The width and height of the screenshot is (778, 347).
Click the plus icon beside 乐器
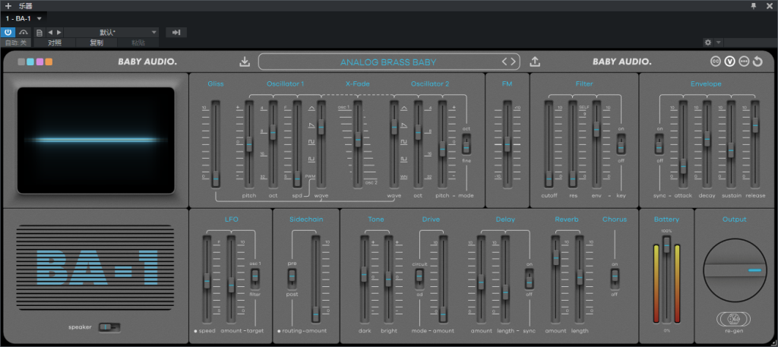(8, 6)
